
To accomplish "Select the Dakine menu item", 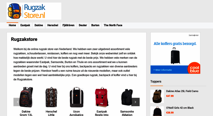I will point(39,26).
